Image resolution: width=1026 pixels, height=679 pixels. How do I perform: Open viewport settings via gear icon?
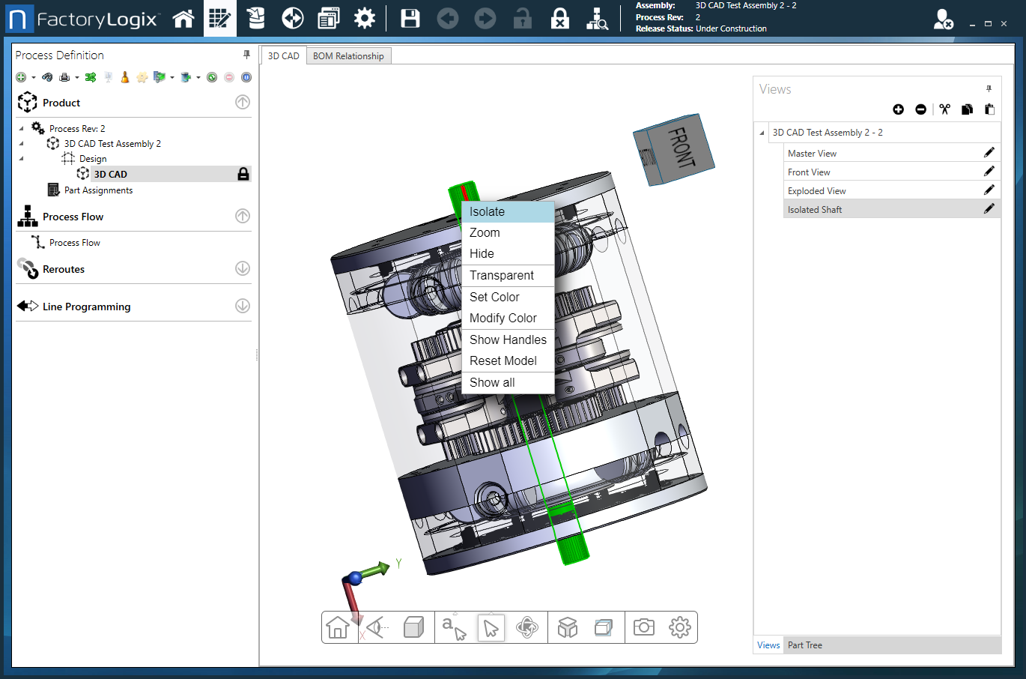click(679, 627)
